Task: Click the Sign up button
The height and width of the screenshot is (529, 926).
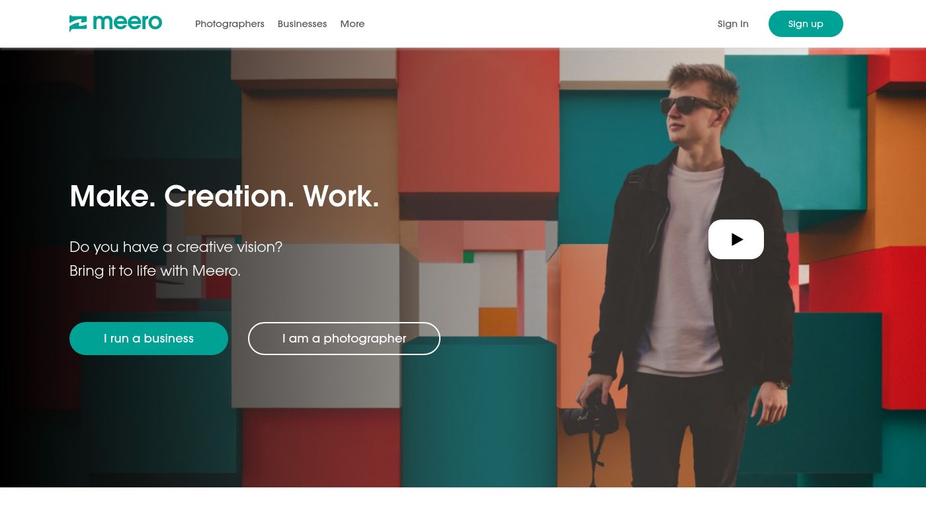Action: [x=806, y=24]
